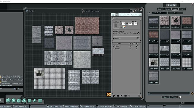Screen dimensions: 194x108
Task: Switch to Tokens tab in Assets
Action: click(160, 9)
